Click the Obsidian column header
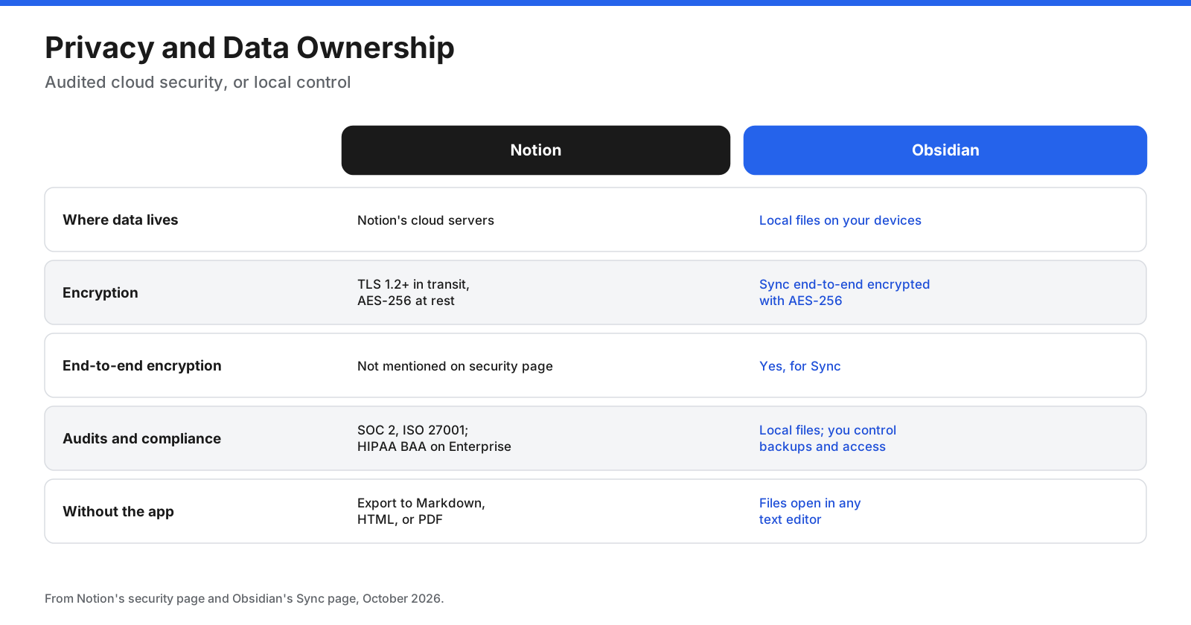This screenshot has height=625, width=1191. 945,150
